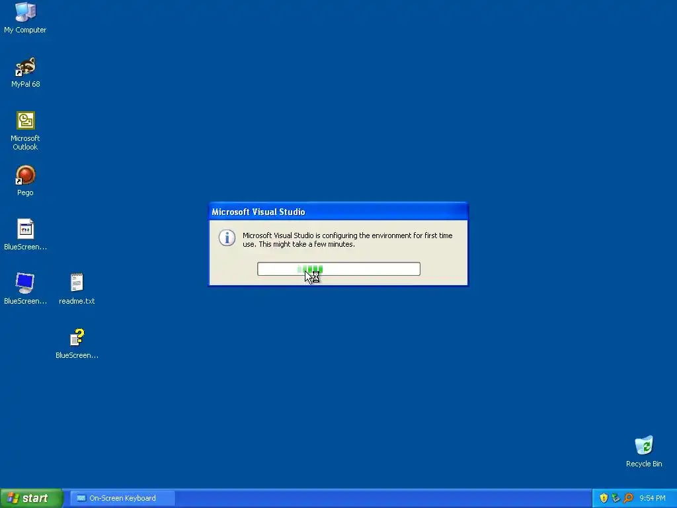Click the yellow security shield tray icon

pos(604,498)
